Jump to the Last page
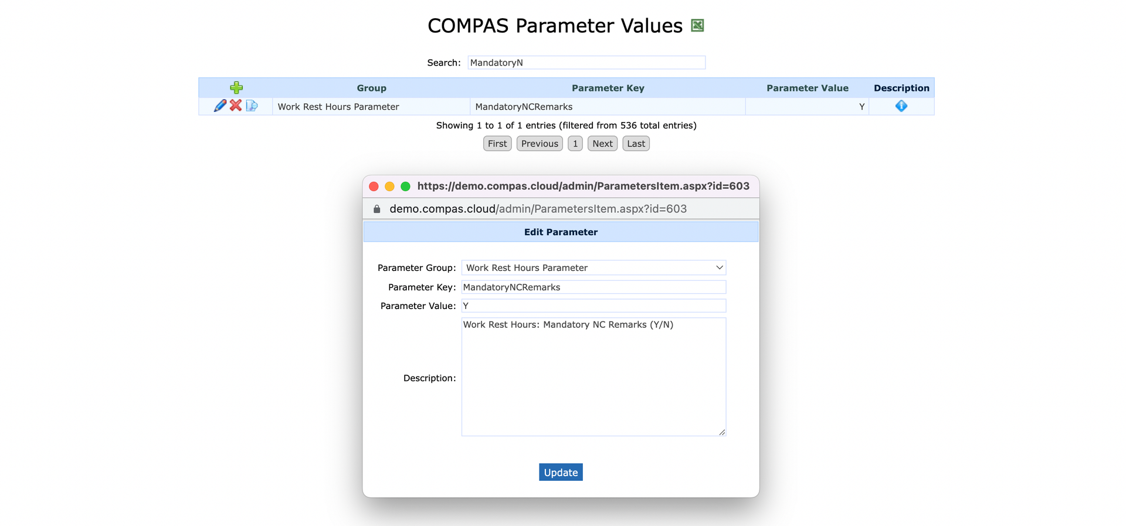This screenshot has height=526, width=1126. pyautogui.click(x=636, y=144)
